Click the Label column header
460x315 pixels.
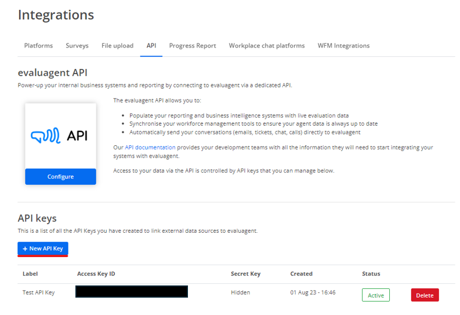(30, 274)
